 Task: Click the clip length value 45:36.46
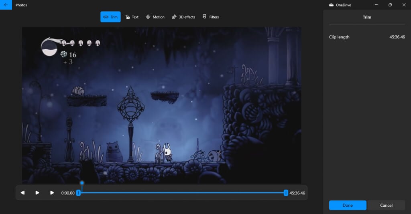click(397, 37)
